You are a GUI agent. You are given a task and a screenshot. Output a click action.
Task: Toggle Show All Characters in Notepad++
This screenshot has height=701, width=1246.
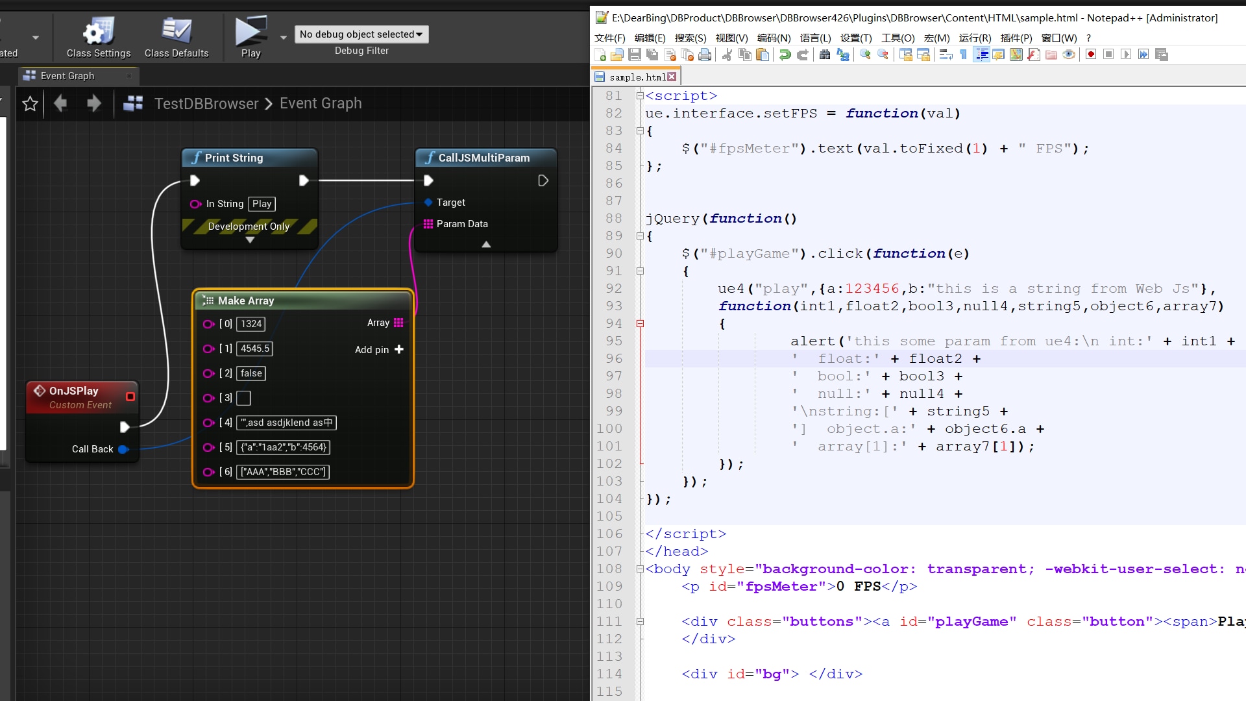[963, 55]
